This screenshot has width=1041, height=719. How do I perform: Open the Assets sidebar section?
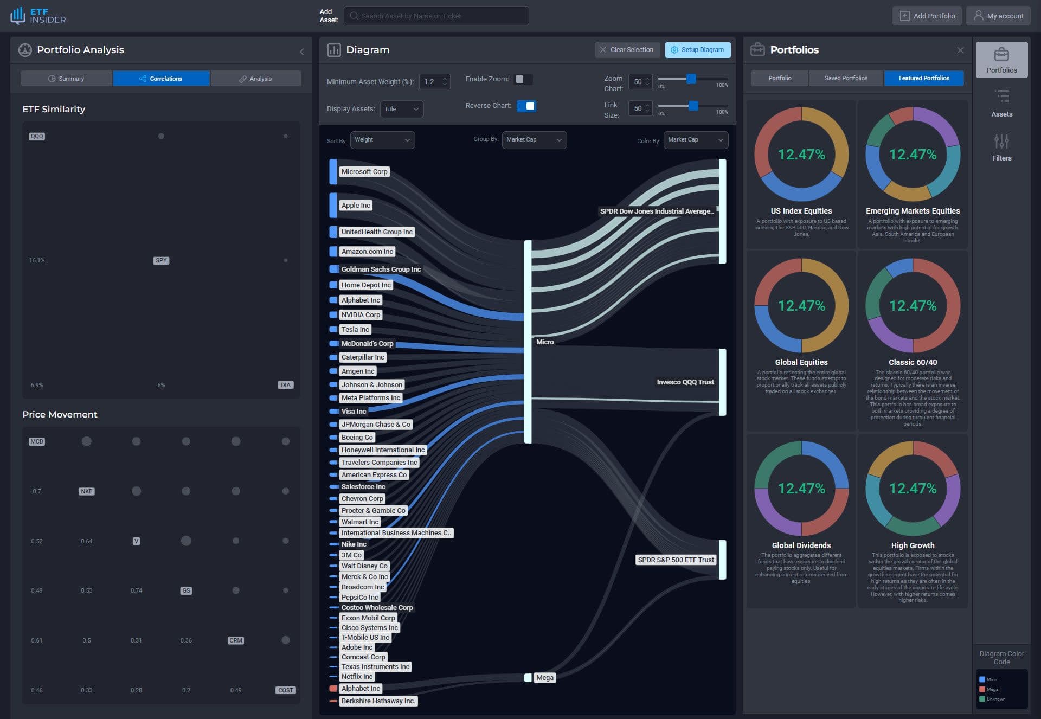coord(1001,104)
